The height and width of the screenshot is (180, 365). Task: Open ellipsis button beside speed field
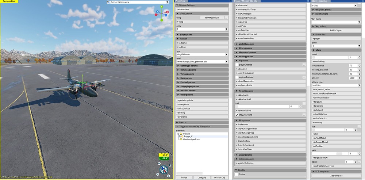[x=359, y=162]
